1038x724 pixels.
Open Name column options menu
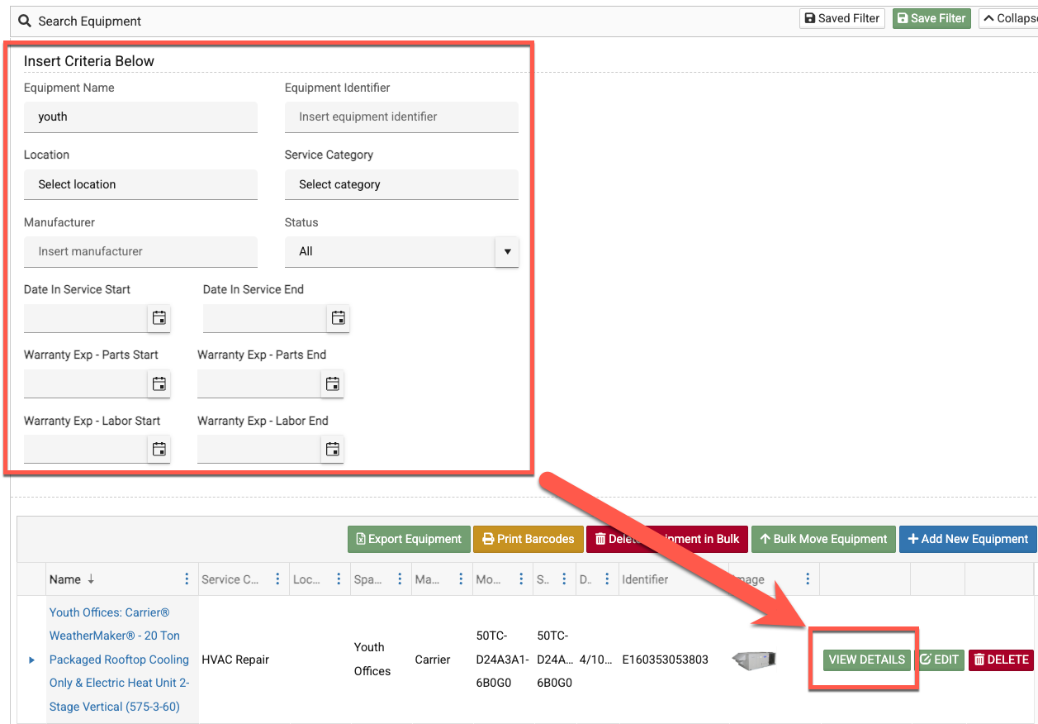[187, 579]
